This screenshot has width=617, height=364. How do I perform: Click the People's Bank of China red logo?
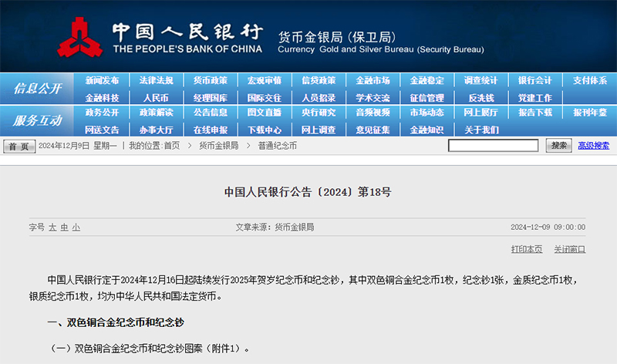(80, 37)
